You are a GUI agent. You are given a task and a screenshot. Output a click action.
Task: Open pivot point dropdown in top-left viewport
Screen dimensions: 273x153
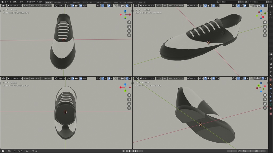click(x=68, y=6)
